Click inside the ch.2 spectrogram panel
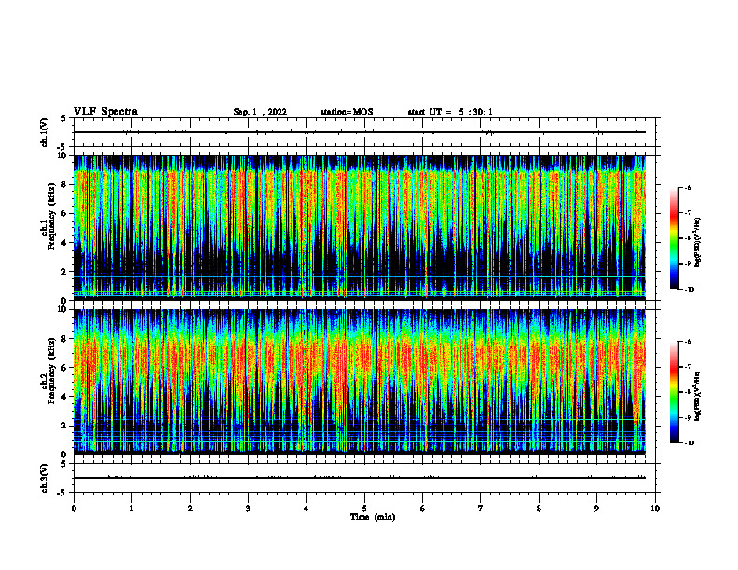738x570 pixels. pos(360,382)
